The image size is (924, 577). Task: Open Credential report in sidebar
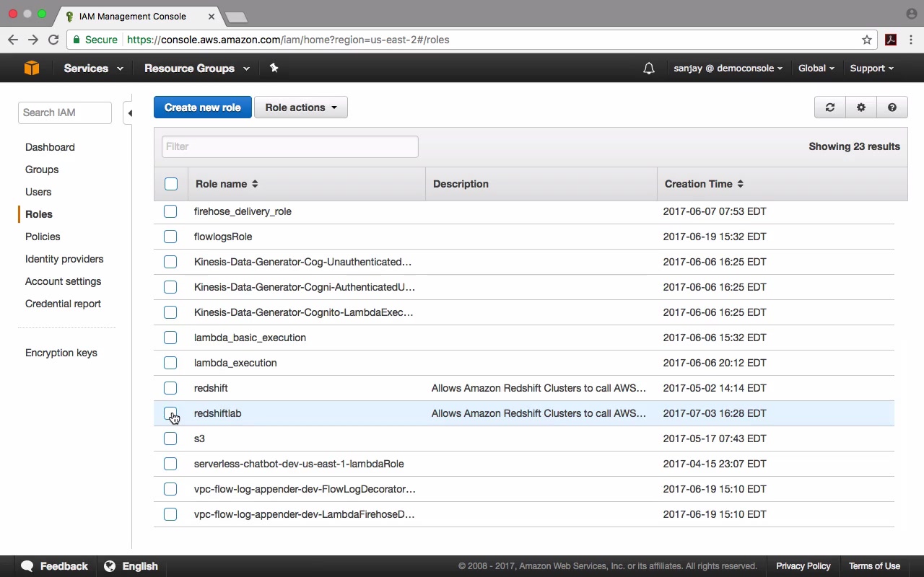point(63,304)
